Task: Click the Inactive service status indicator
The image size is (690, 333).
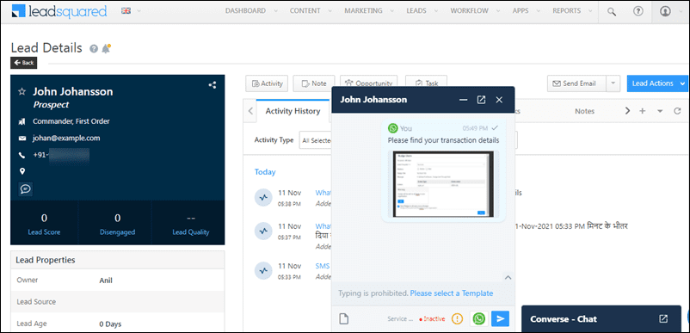Action: pyautogui.click(x=432, y=319)
